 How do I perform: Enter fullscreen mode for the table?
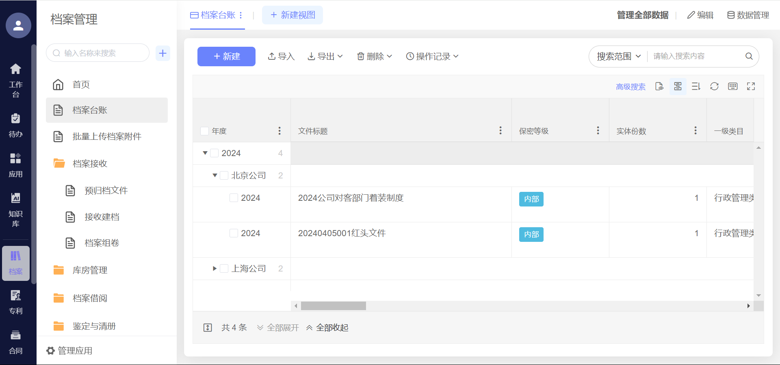pyautogui.click(x=751, y=86)
